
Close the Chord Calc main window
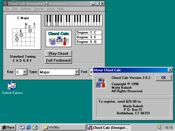(x=102, y=4)
